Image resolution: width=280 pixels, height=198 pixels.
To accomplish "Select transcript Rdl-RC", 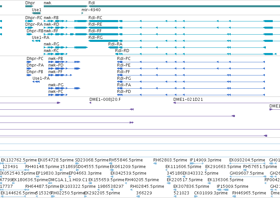I will coord(95,18).
